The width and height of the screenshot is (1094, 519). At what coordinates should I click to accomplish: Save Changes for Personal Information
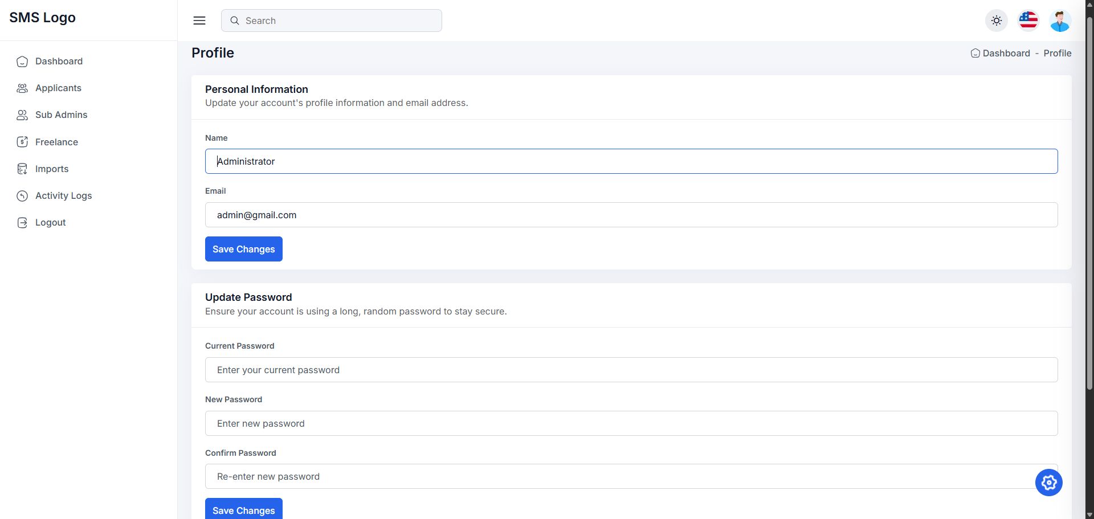(243, 249)
